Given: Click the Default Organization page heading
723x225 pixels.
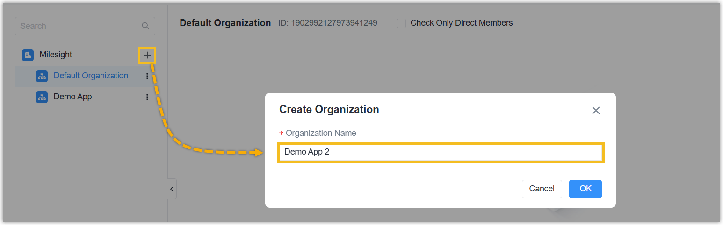Looking at the screenshot, I should [225, 23].
